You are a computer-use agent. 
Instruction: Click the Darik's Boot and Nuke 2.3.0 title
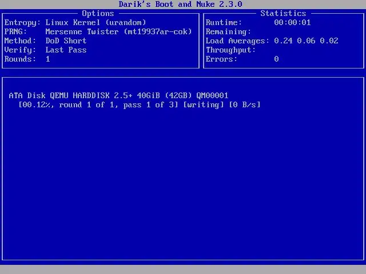click(x=181, y=4)
